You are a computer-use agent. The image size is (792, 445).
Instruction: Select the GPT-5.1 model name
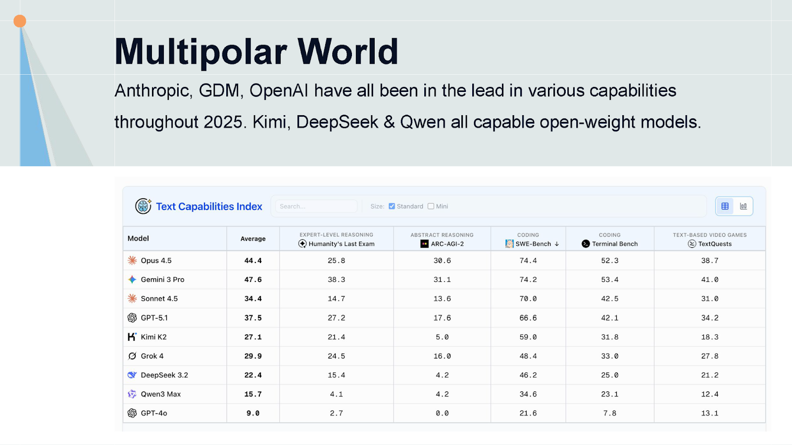click(154, 318)
